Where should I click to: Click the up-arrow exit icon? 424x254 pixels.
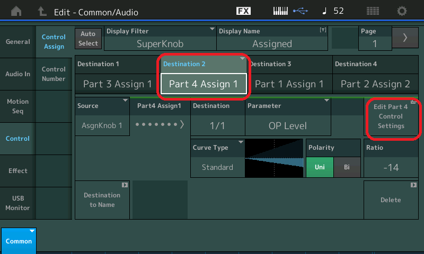tap(42, 11)
